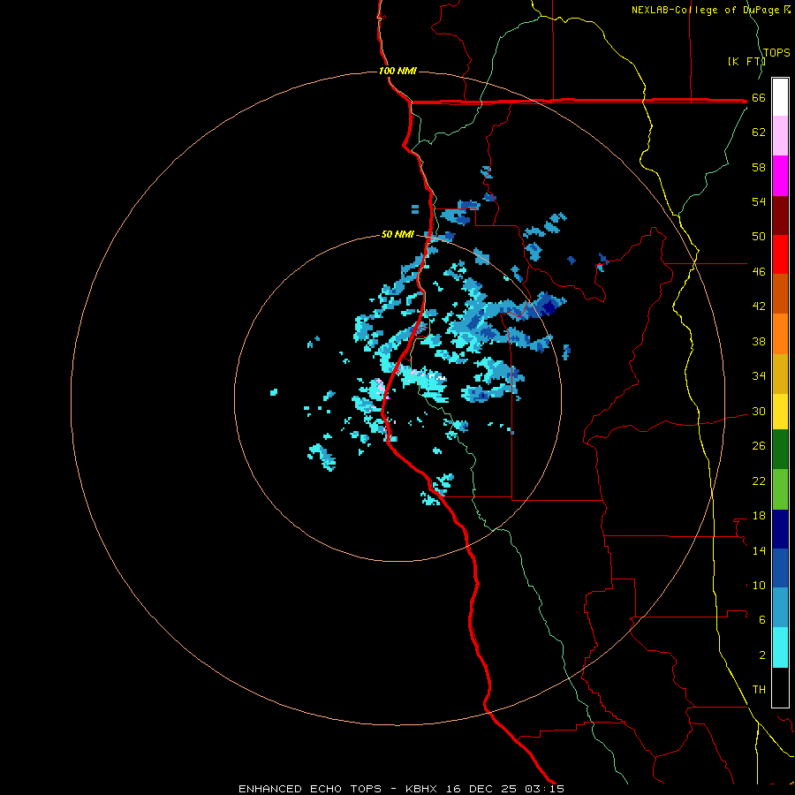795x795 pixels.
Task: Click the black TH threshold swatch
Action: tap(780, 687)
